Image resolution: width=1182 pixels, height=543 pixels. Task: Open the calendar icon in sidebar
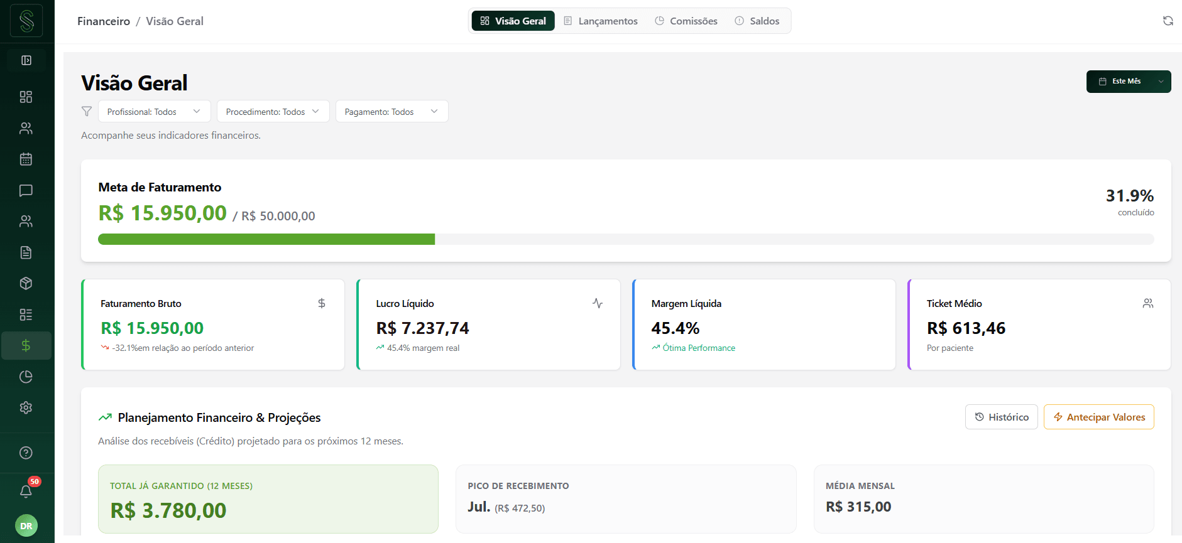pyautogui.click(x=26, y=159)
